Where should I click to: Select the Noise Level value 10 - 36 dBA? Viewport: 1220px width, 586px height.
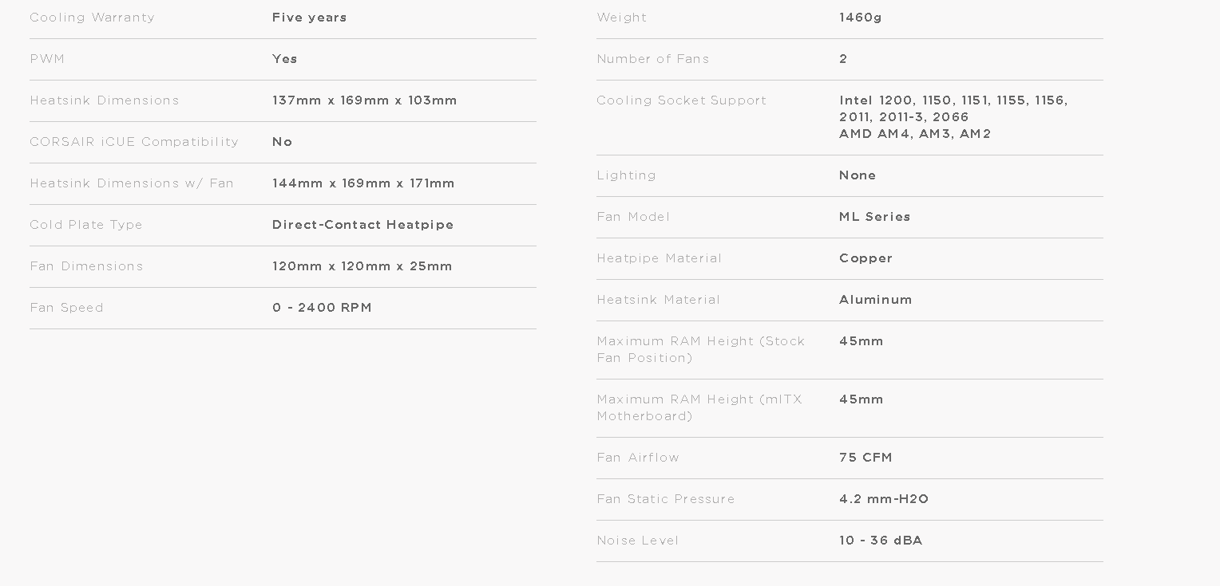(880, 541)
